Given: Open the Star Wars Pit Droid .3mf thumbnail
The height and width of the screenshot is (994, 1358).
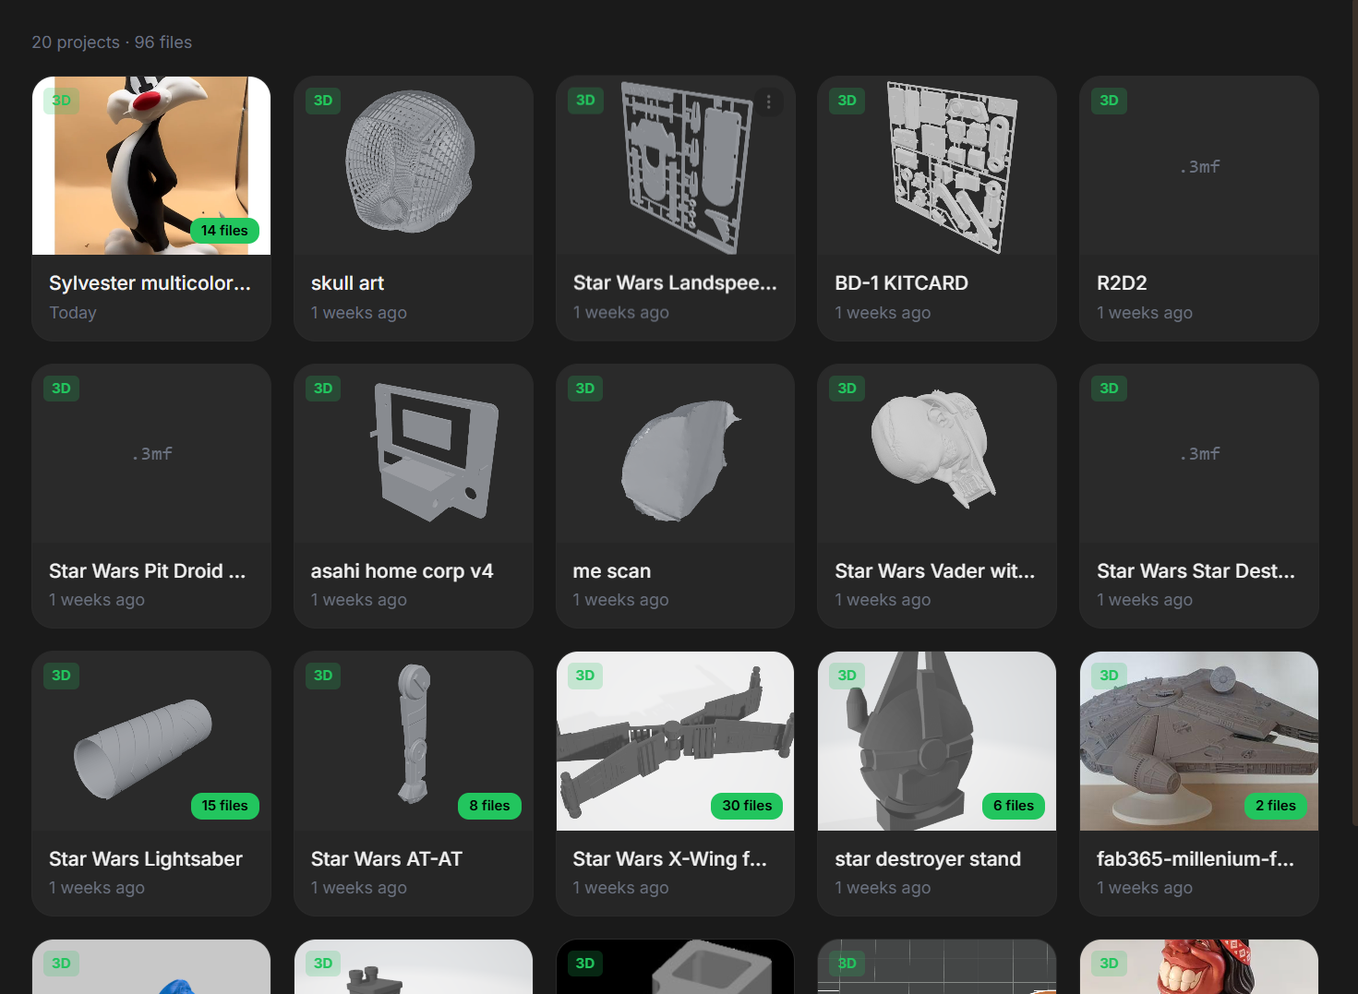Looking at the screenshot, I should pyautogui.click(x=151, y=453).
